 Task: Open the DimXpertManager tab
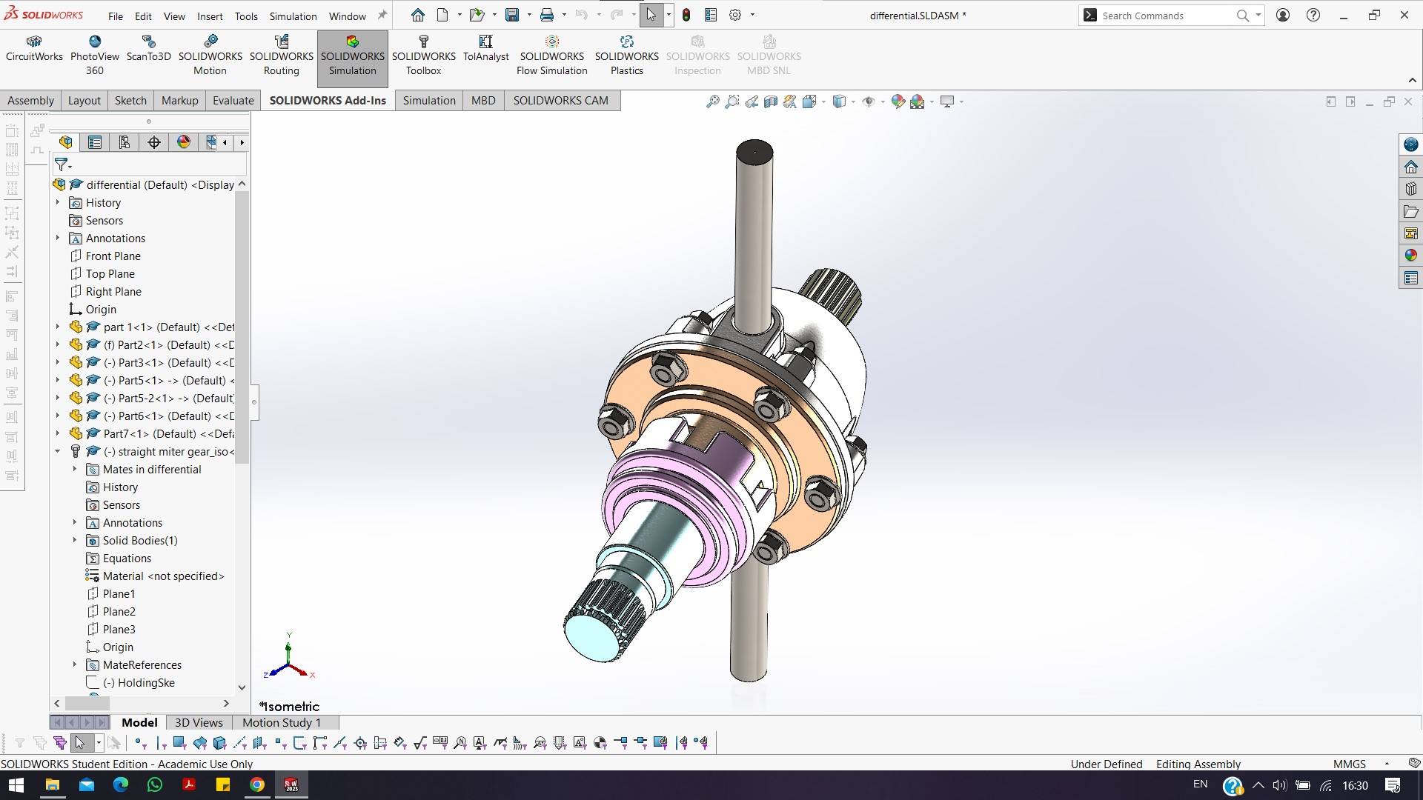coord(154,142)
